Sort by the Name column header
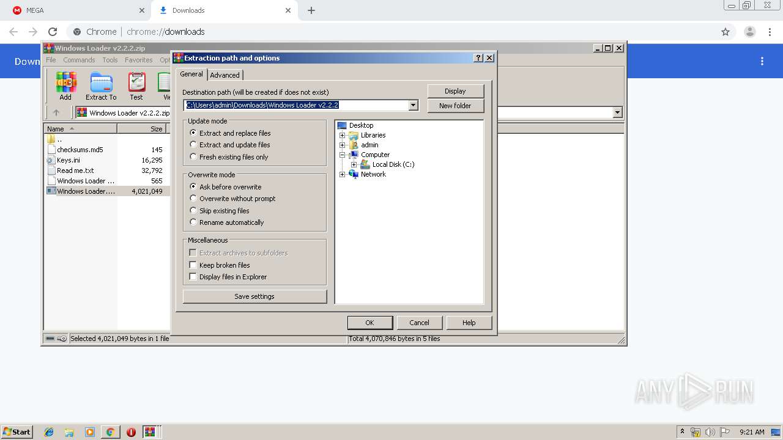783x440 pixels. click(80, 129)
